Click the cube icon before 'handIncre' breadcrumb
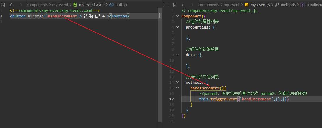This screenshot has width=322, height=128. [302, 5]
